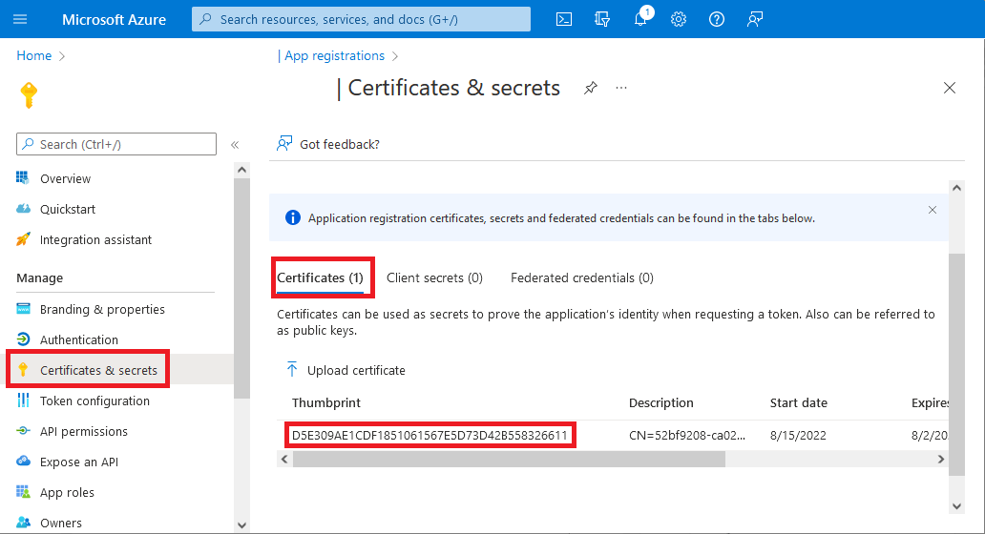The image size is (985, 534).
Task: Click the main pane scroll down arrow
Action: 956,506
